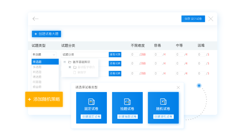
Task: Click the 解剖学 document icon
Action: [75, 72]
